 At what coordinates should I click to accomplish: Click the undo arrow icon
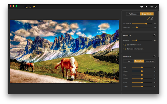pyautogui.click(x=147, y=7)
